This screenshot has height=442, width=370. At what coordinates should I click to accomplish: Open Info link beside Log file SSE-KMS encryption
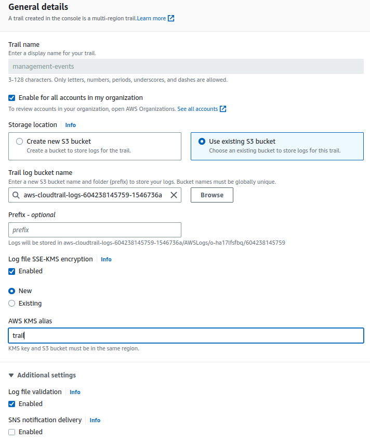106,259
